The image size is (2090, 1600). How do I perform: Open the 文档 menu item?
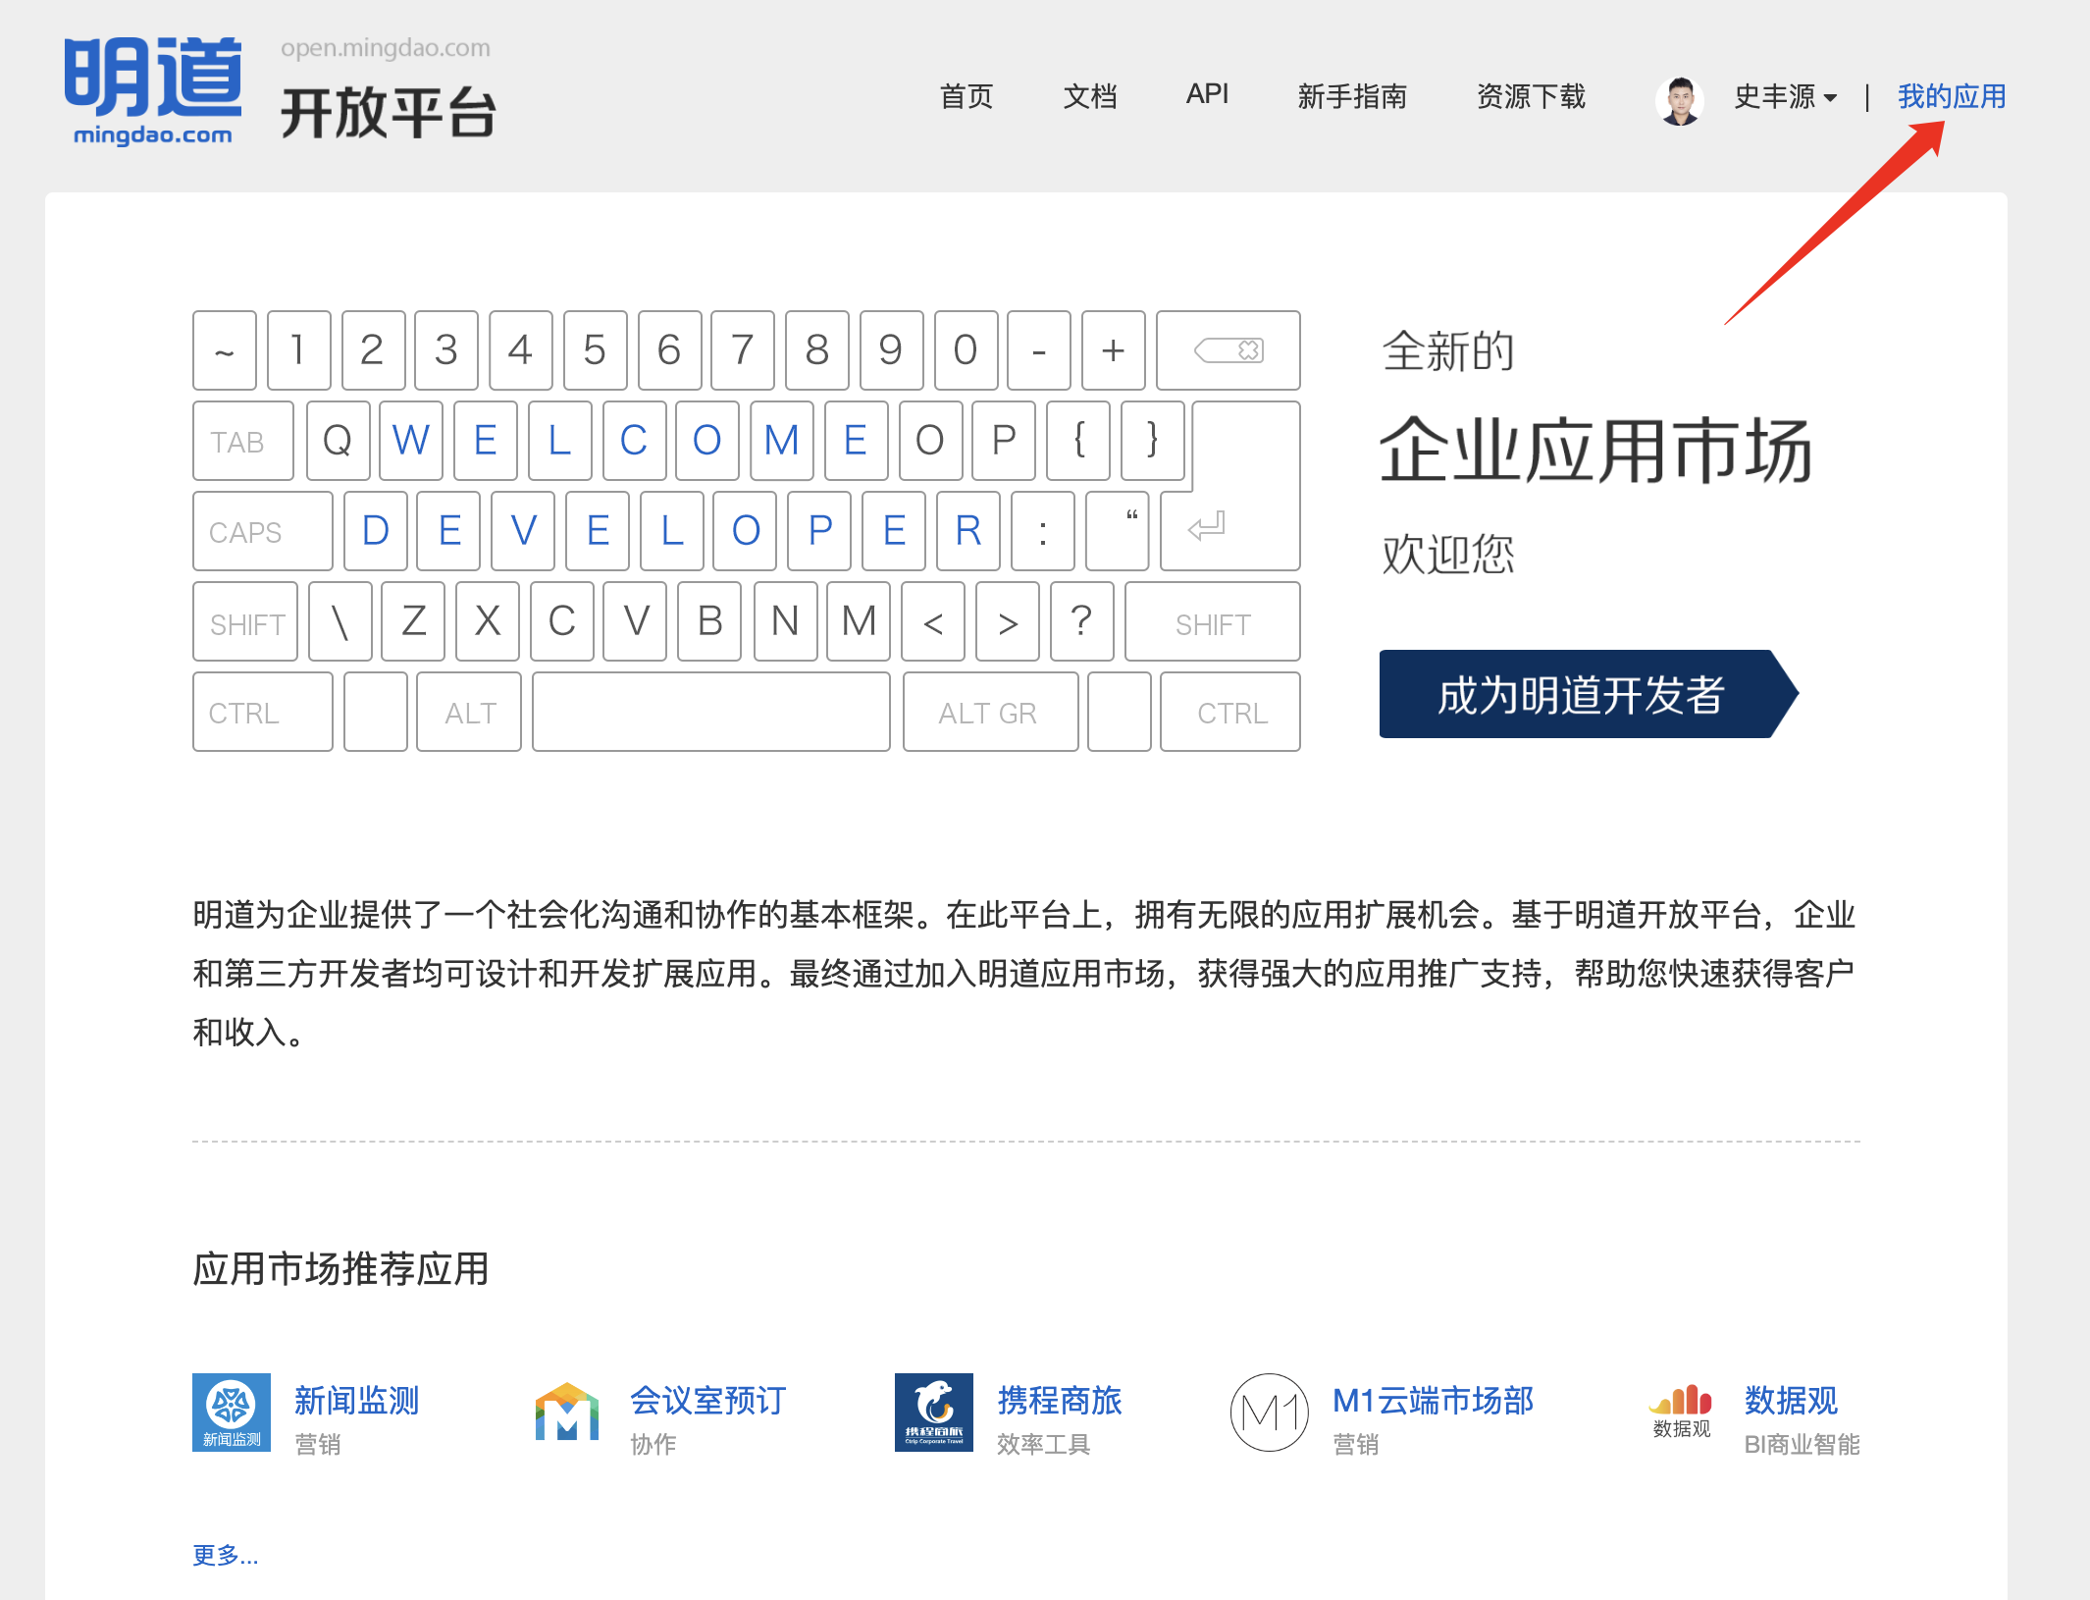pyautogui.click(x=1090, y=96)
